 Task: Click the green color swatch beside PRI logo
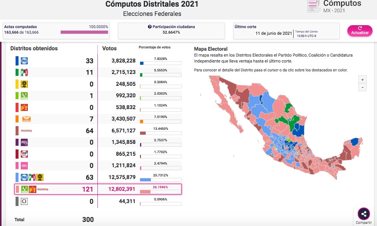tap(17, 72)
